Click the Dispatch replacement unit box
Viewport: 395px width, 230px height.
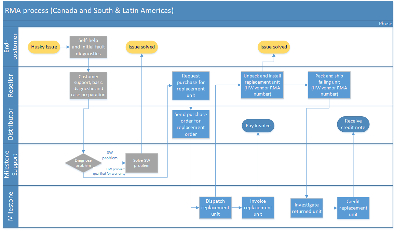[x=215, y=207]
